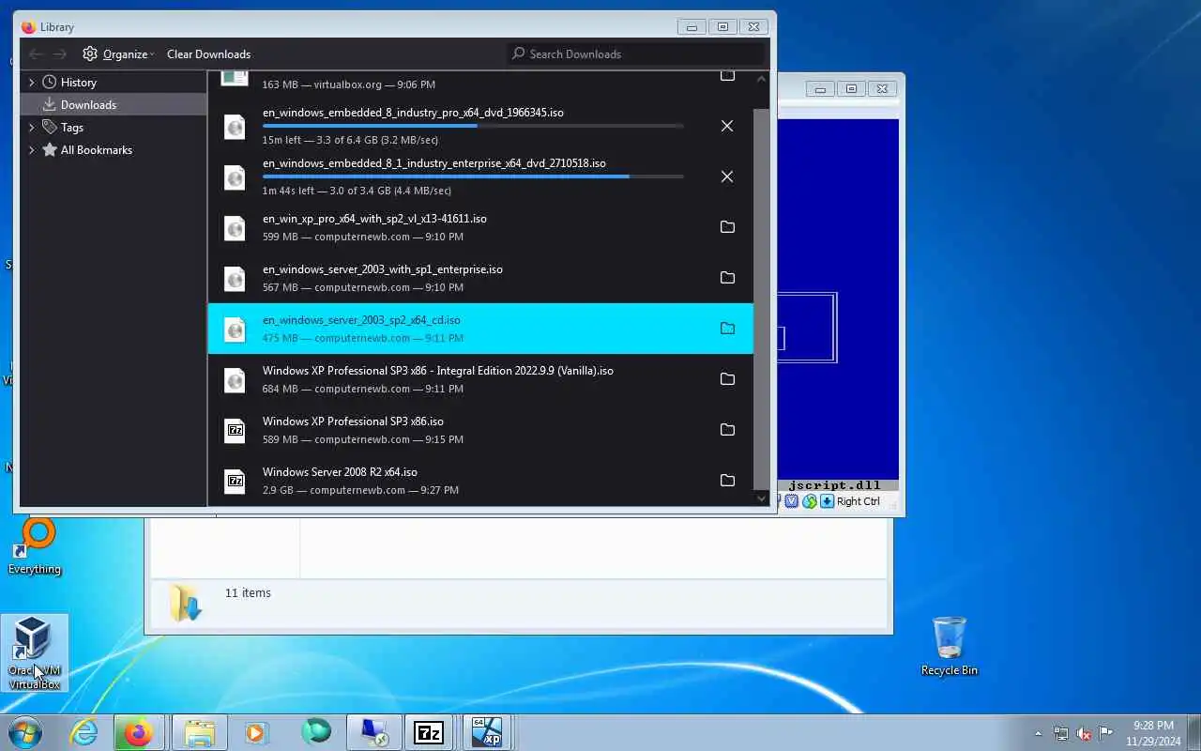This screenshot has width=1201, height=751.
Task: Click the 7-Zip icon in the taskbar
Action: (429, 732)
